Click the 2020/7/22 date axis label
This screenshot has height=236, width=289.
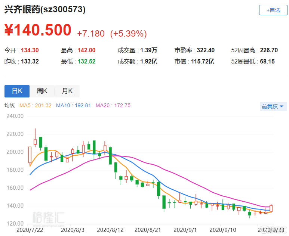point(30,230)
